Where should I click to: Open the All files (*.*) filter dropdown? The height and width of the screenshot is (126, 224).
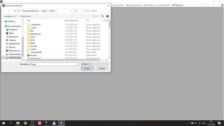point(94,64)
